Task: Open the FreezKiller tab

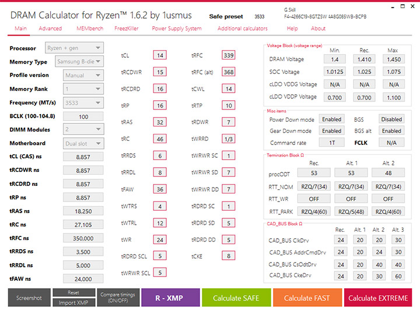Action: pyautogui.click(x=127, y=29)
